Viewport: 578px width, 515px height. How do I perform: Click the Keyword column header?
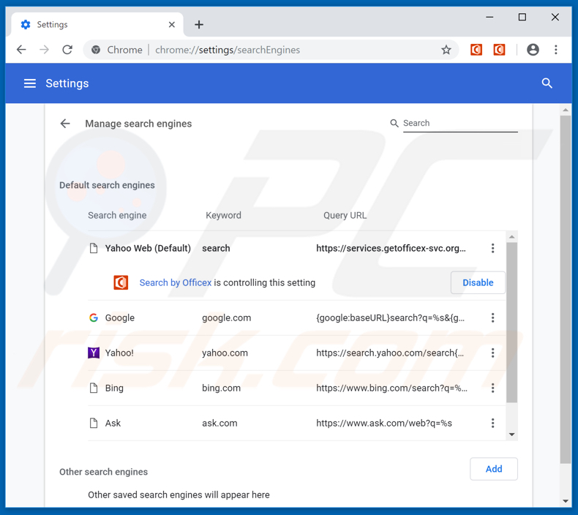[x=223, y=215]
